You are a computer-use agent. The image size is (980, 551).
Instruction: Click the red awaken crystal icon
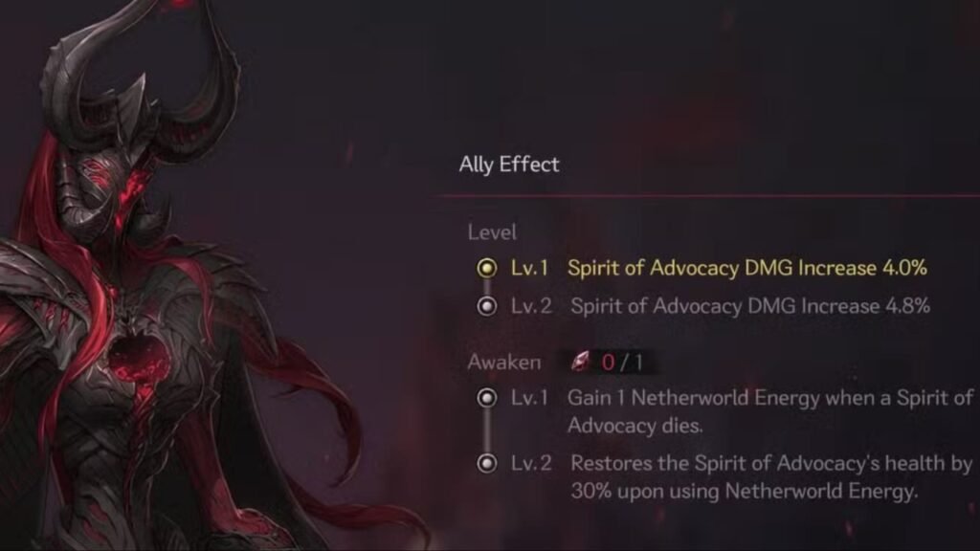pyautogui.click(x=581, y=361)
